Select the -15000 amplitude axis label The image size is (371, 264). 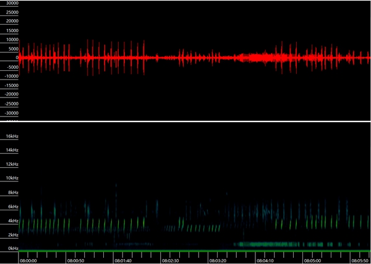[x=9, y=86]
